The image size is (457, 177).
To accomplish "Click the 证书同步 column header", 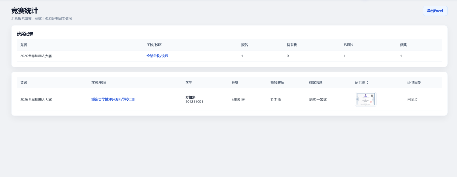I will [x=414, y=83].
